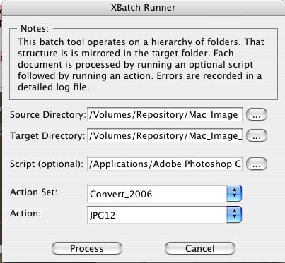Browse for an optional script file
The width and height of the screenshot is (285, 263).
(x=257, y=164)
